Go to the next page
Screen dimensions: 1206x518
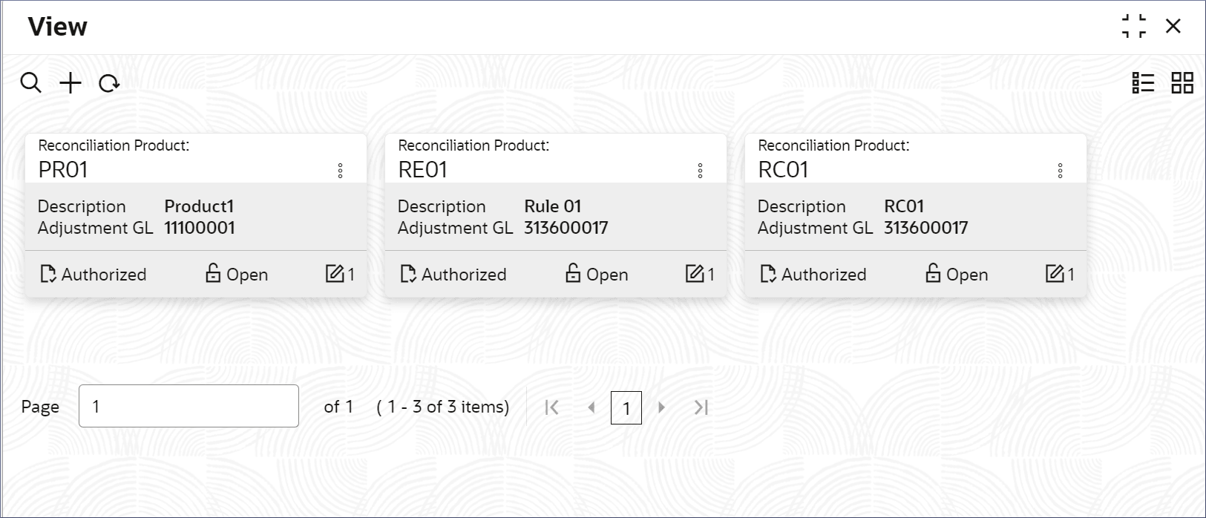[661, 407]
